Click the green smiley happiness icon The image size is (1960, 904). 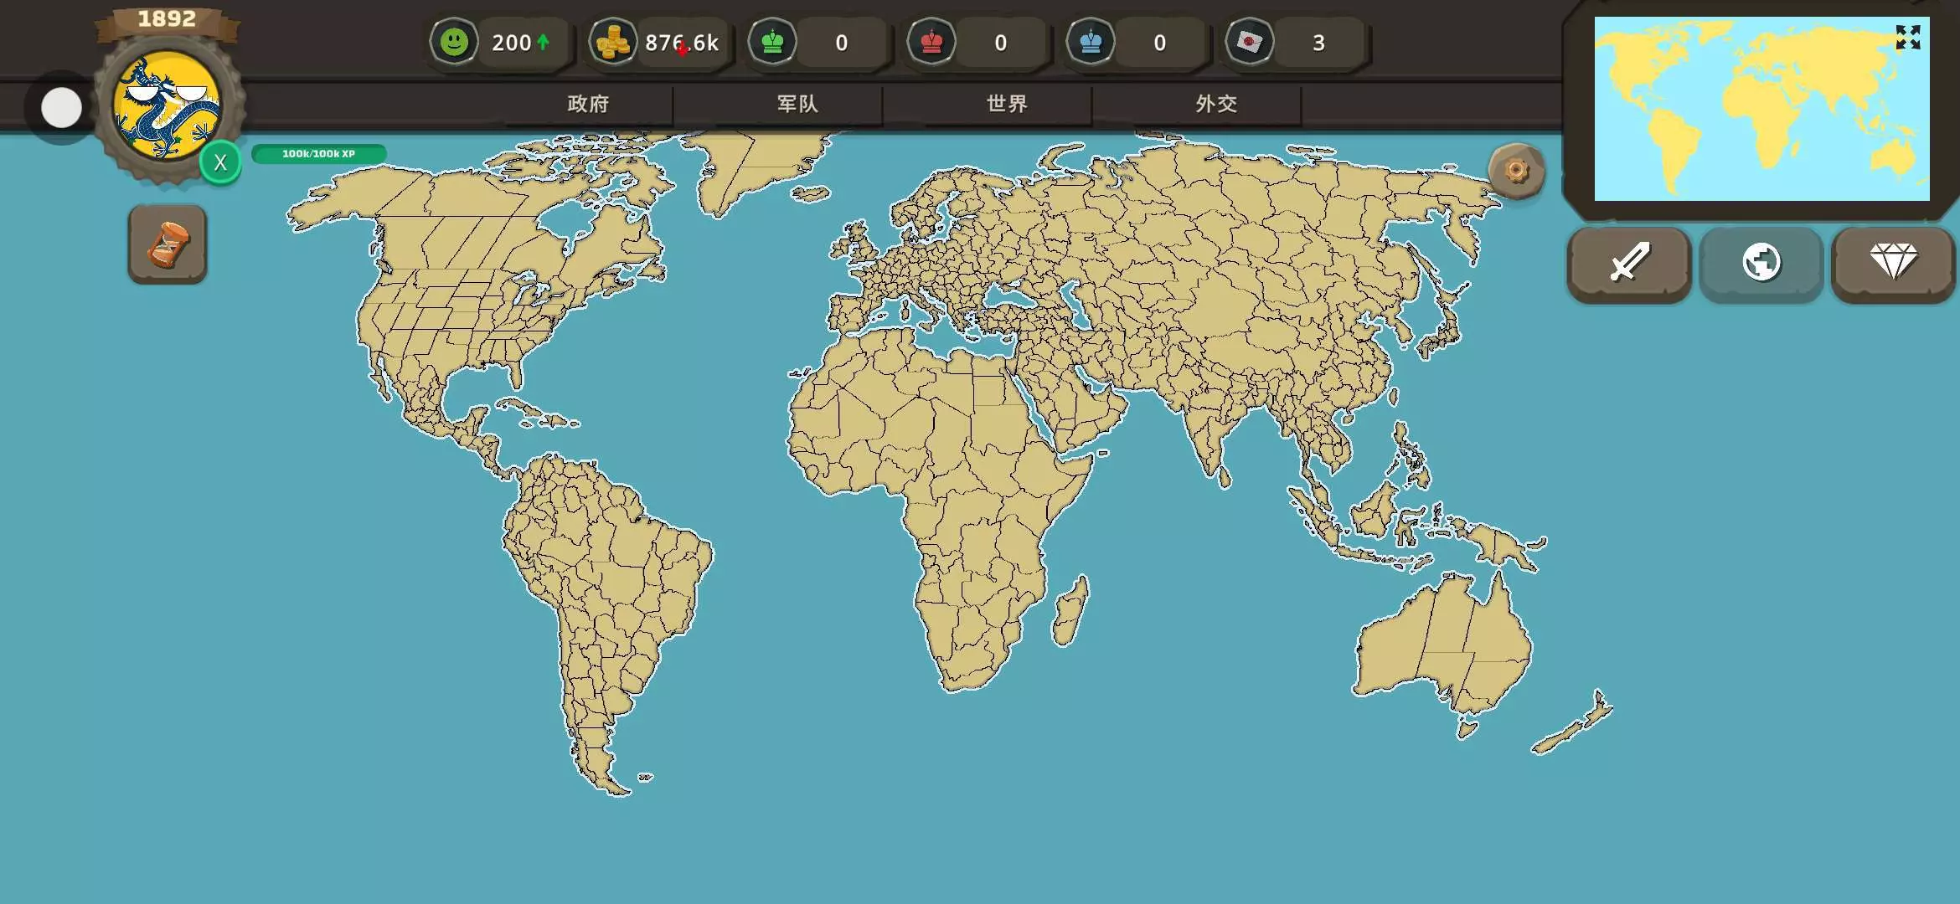pyautogui.click(x=454, y=42)
